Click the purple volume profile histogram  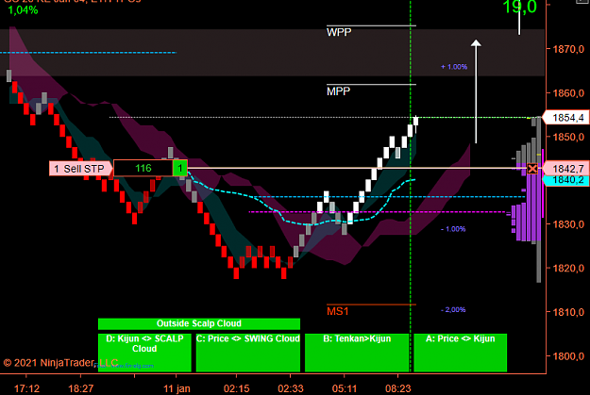(x=527, y=203)
